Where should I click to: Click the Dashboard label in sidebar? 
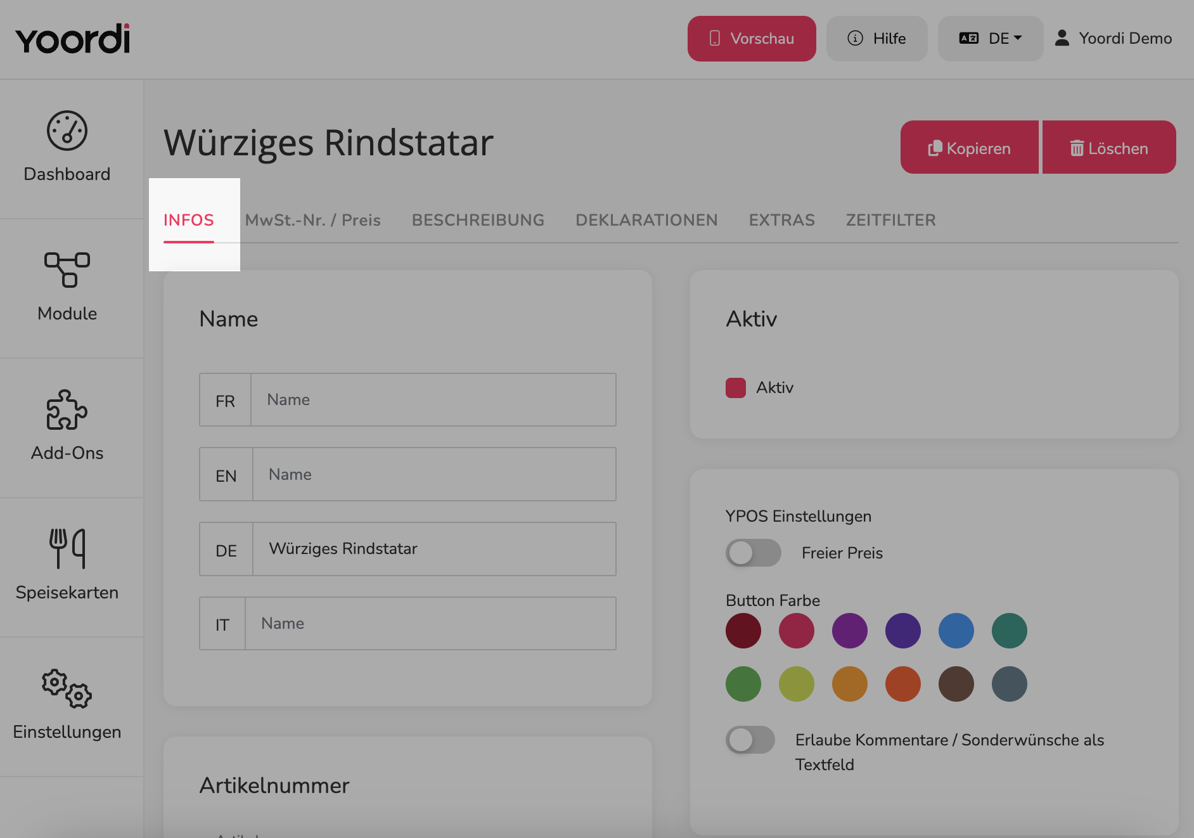[67, 174]
